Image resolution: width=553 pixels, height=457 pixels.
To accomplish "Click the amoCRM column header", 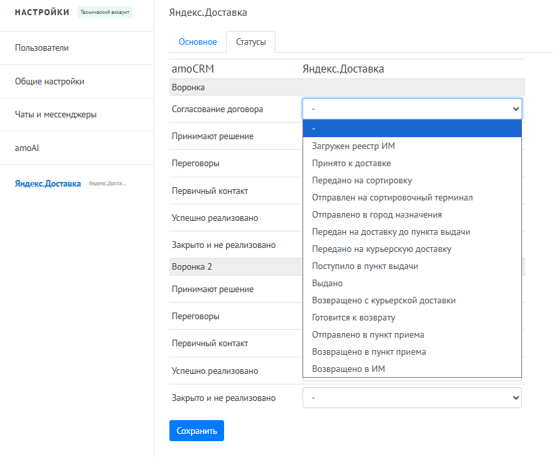I will [x=193, y=69].
